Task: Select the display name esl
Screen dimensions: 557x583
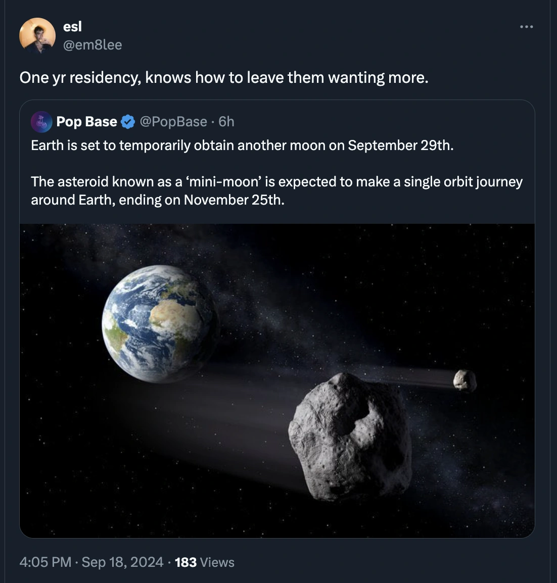Action: [72, 26]
